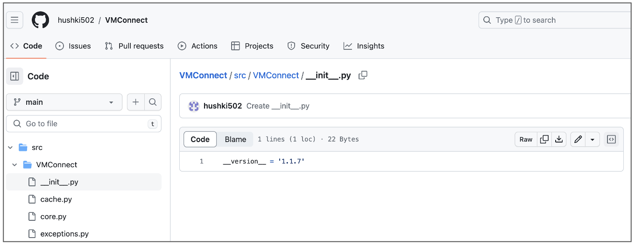Click the Raw button

pos(526,139)
